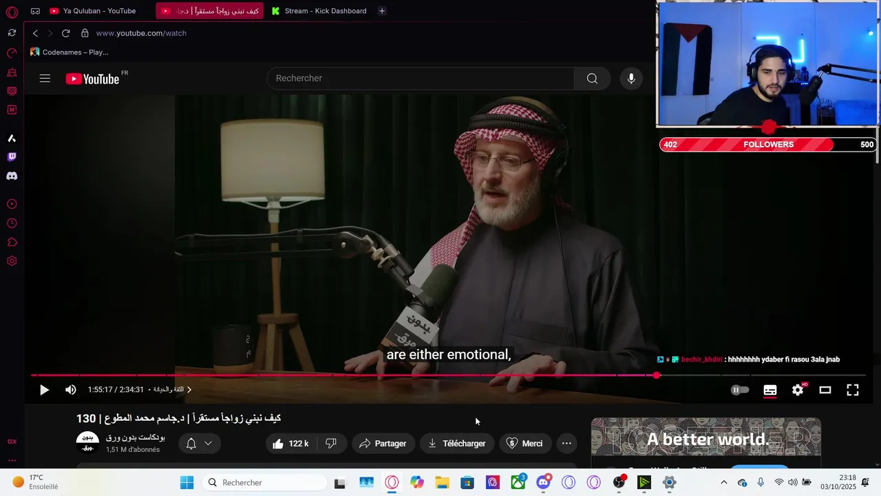Switch to Ya Quluban - YouTube tab
The height and width of the screenshot is (496, 881).
[92, 11]
